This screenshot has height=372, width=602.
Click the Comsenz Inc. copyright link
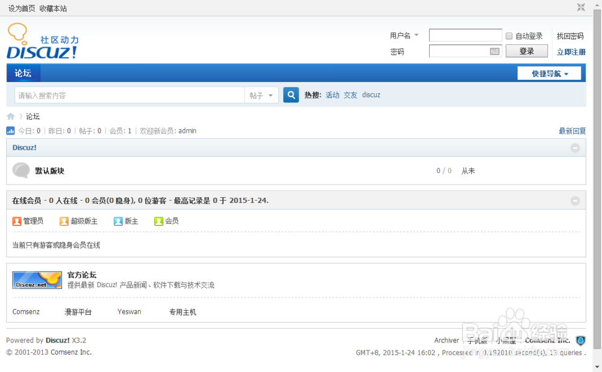(x=71, y=352)
